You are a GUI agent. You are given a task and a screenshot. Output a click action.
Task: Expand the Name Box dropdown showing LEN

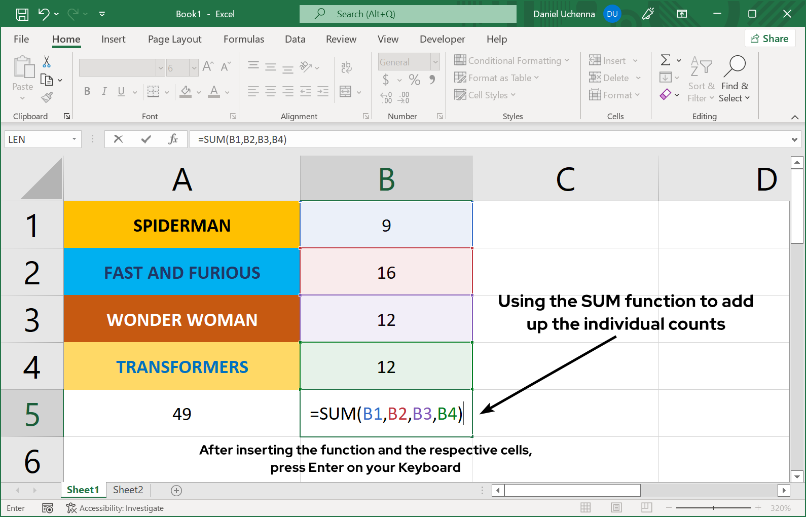[74, 139]
